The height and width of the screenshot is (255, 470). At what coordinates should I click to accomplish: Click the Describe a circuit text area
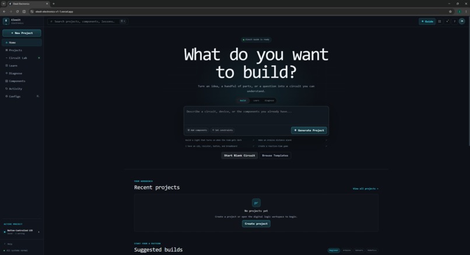(x=256, y=116)
